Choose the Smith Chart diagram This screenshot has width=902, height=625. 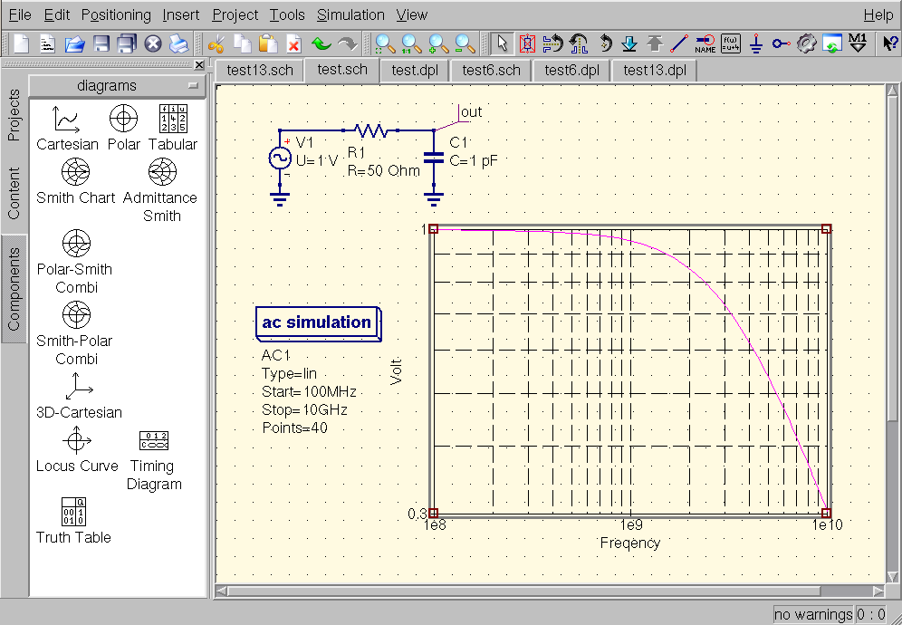[x=76, y=180]
